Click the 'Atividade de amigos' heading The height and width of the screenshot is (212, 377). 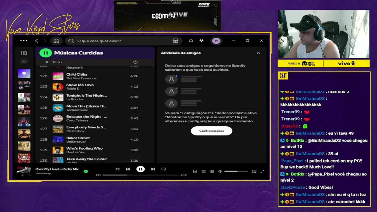tap(181, 53)
